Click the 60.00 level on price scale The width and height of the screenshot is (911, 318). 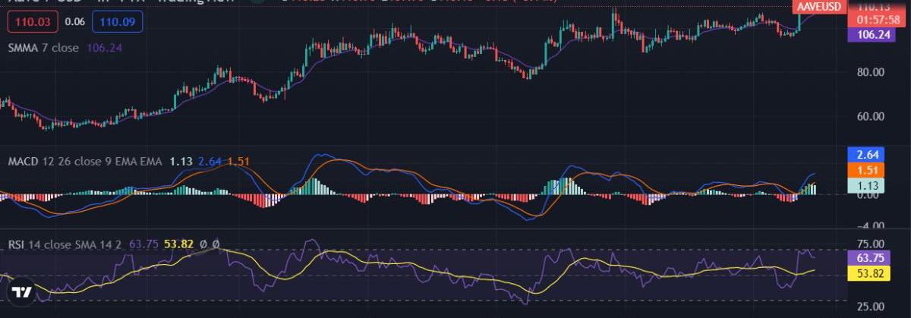[x=870, y=117]
